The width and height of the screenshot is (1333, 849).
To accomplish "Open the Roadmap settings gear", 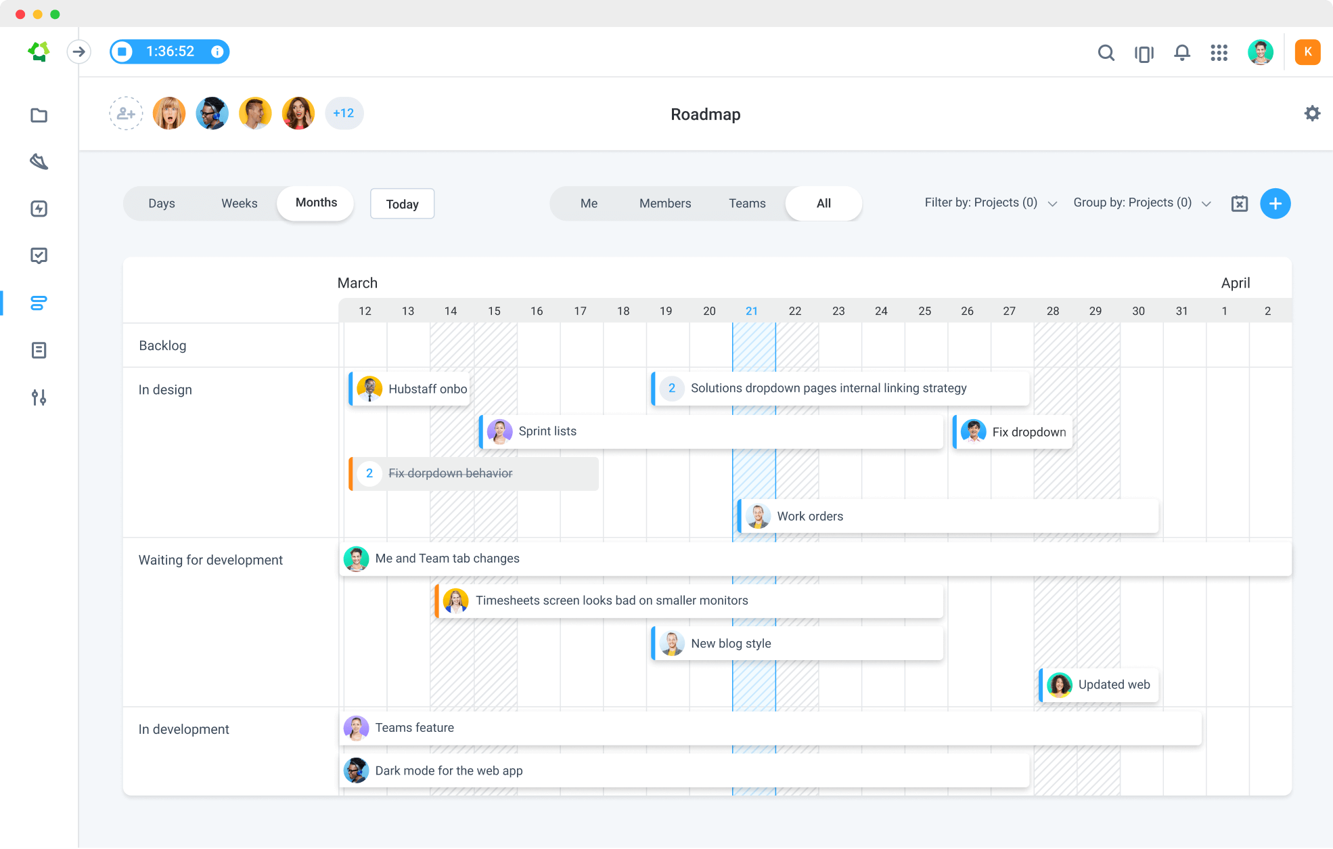I will [x=1312, y=113].
